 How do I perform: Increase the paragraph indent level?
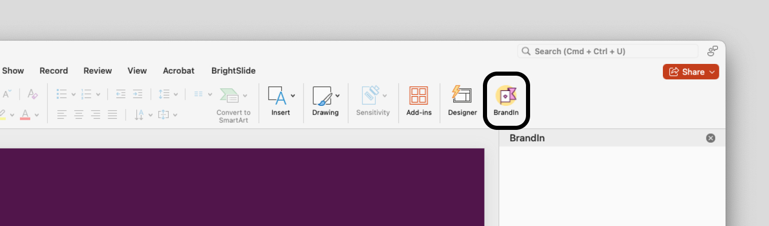137,94
